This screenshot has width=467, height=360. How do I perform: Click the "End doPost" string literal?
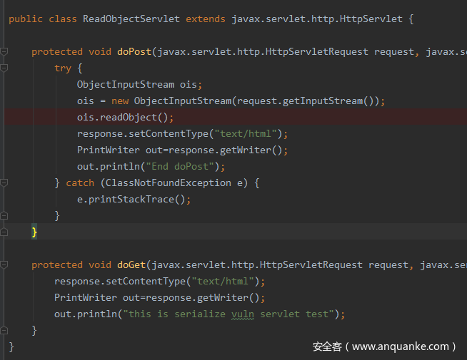(181, 167)
